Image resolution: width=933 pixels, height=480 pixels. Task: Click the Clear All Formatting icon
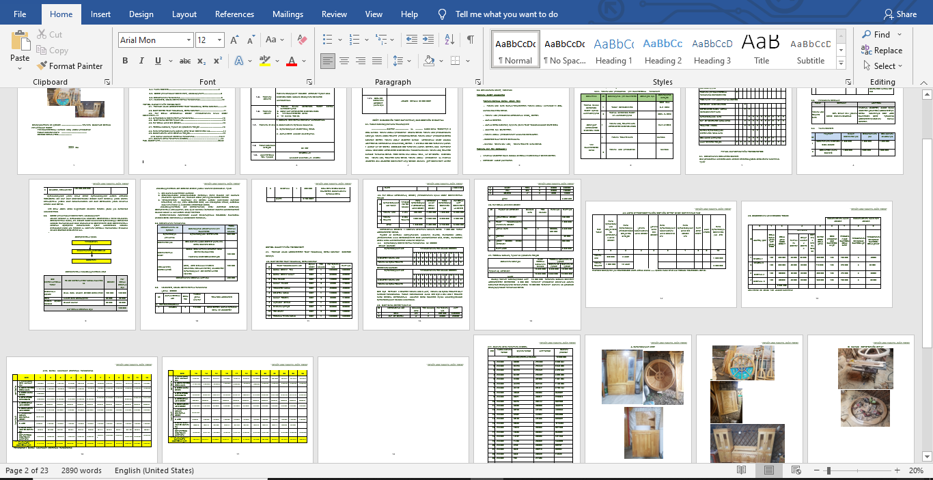303,40
